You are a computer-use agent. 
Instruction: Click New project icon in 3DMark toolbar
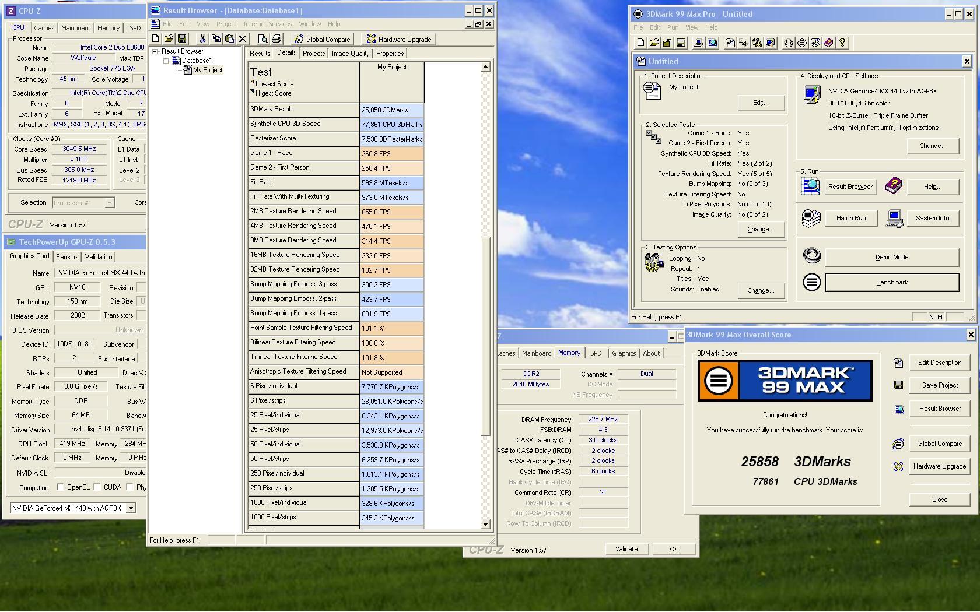point(640,43)
